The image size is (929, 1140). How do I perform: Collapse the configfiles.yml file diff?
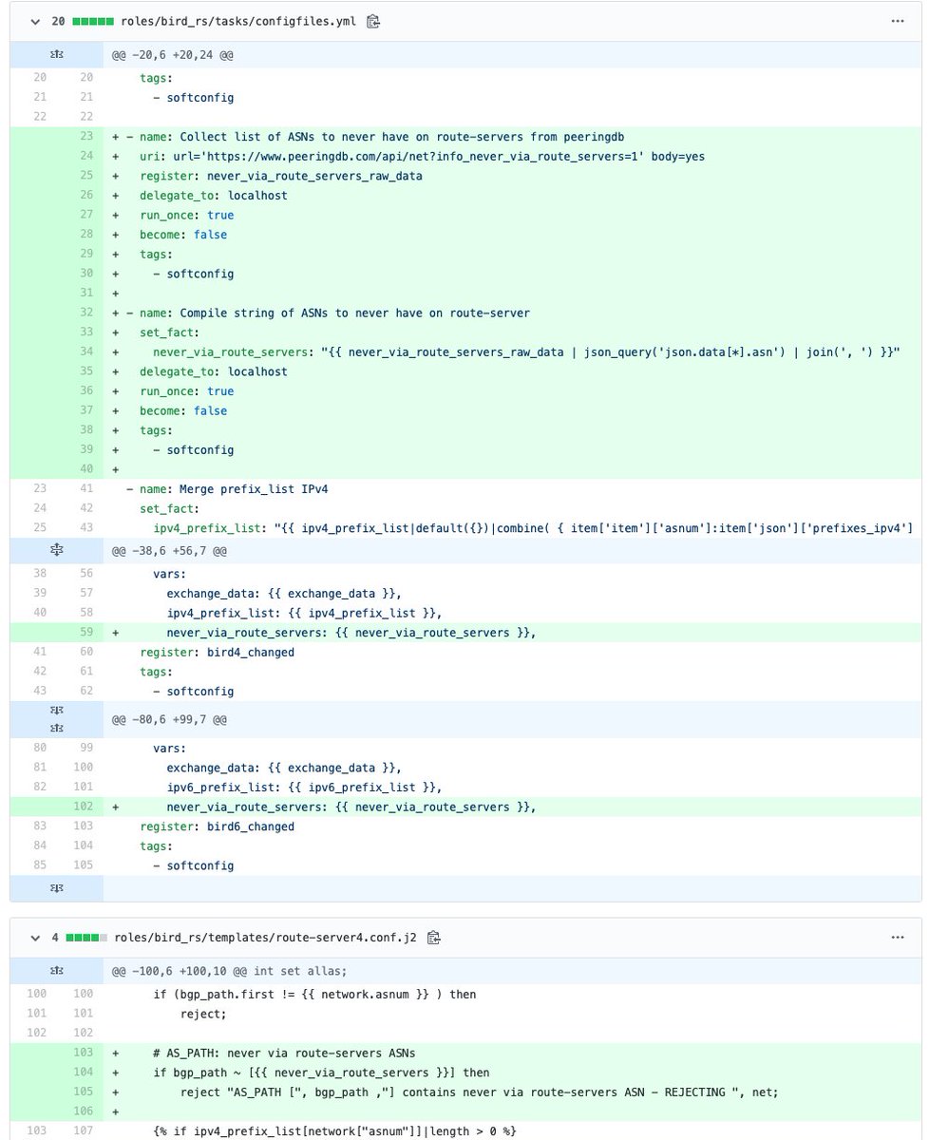[35, 21]
